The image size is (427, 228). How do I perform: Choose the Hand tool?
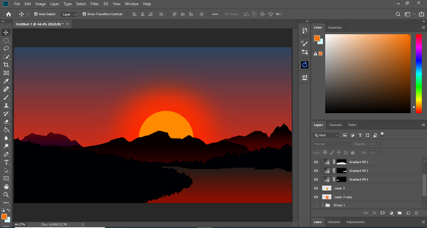tap(6, 186)
